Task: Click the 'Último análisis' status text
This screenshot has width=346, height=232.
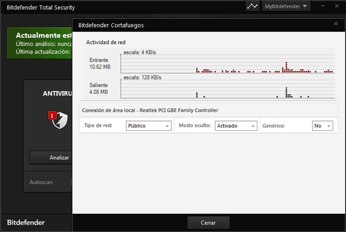Action: 44,44
